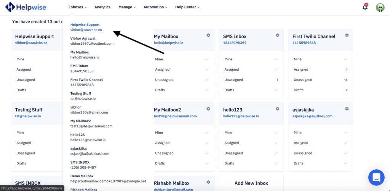Click asjaskjjka@akjskasj.com link on asjaskjjka card

pos(312,116)
